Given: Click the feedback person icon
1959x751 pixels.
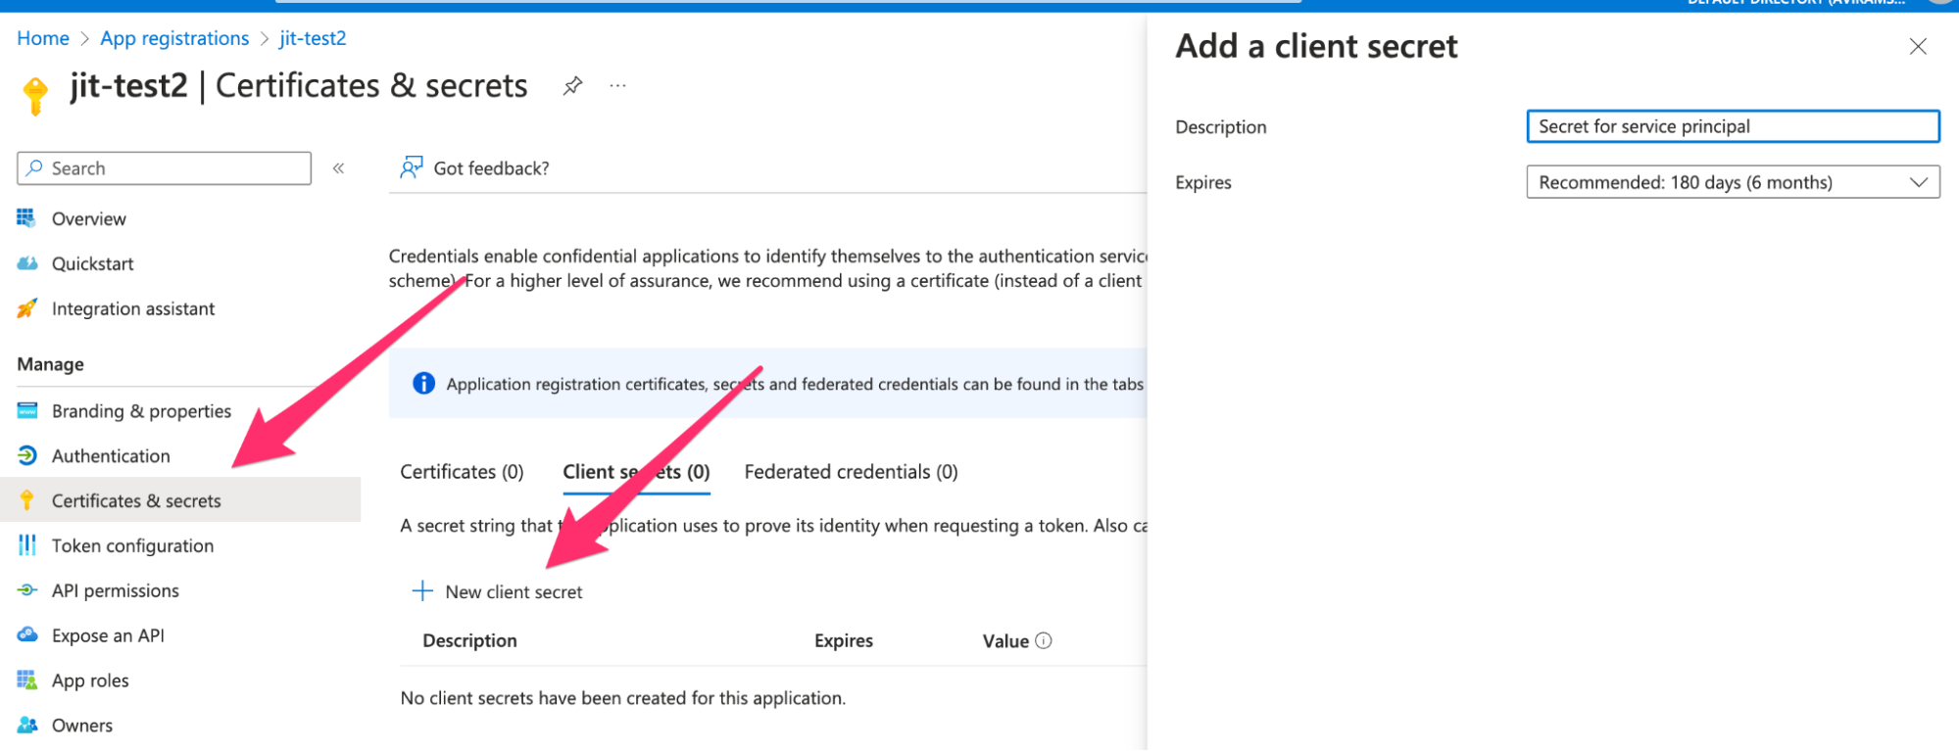Looking at the screenshot, I should [x=411, y=167].
